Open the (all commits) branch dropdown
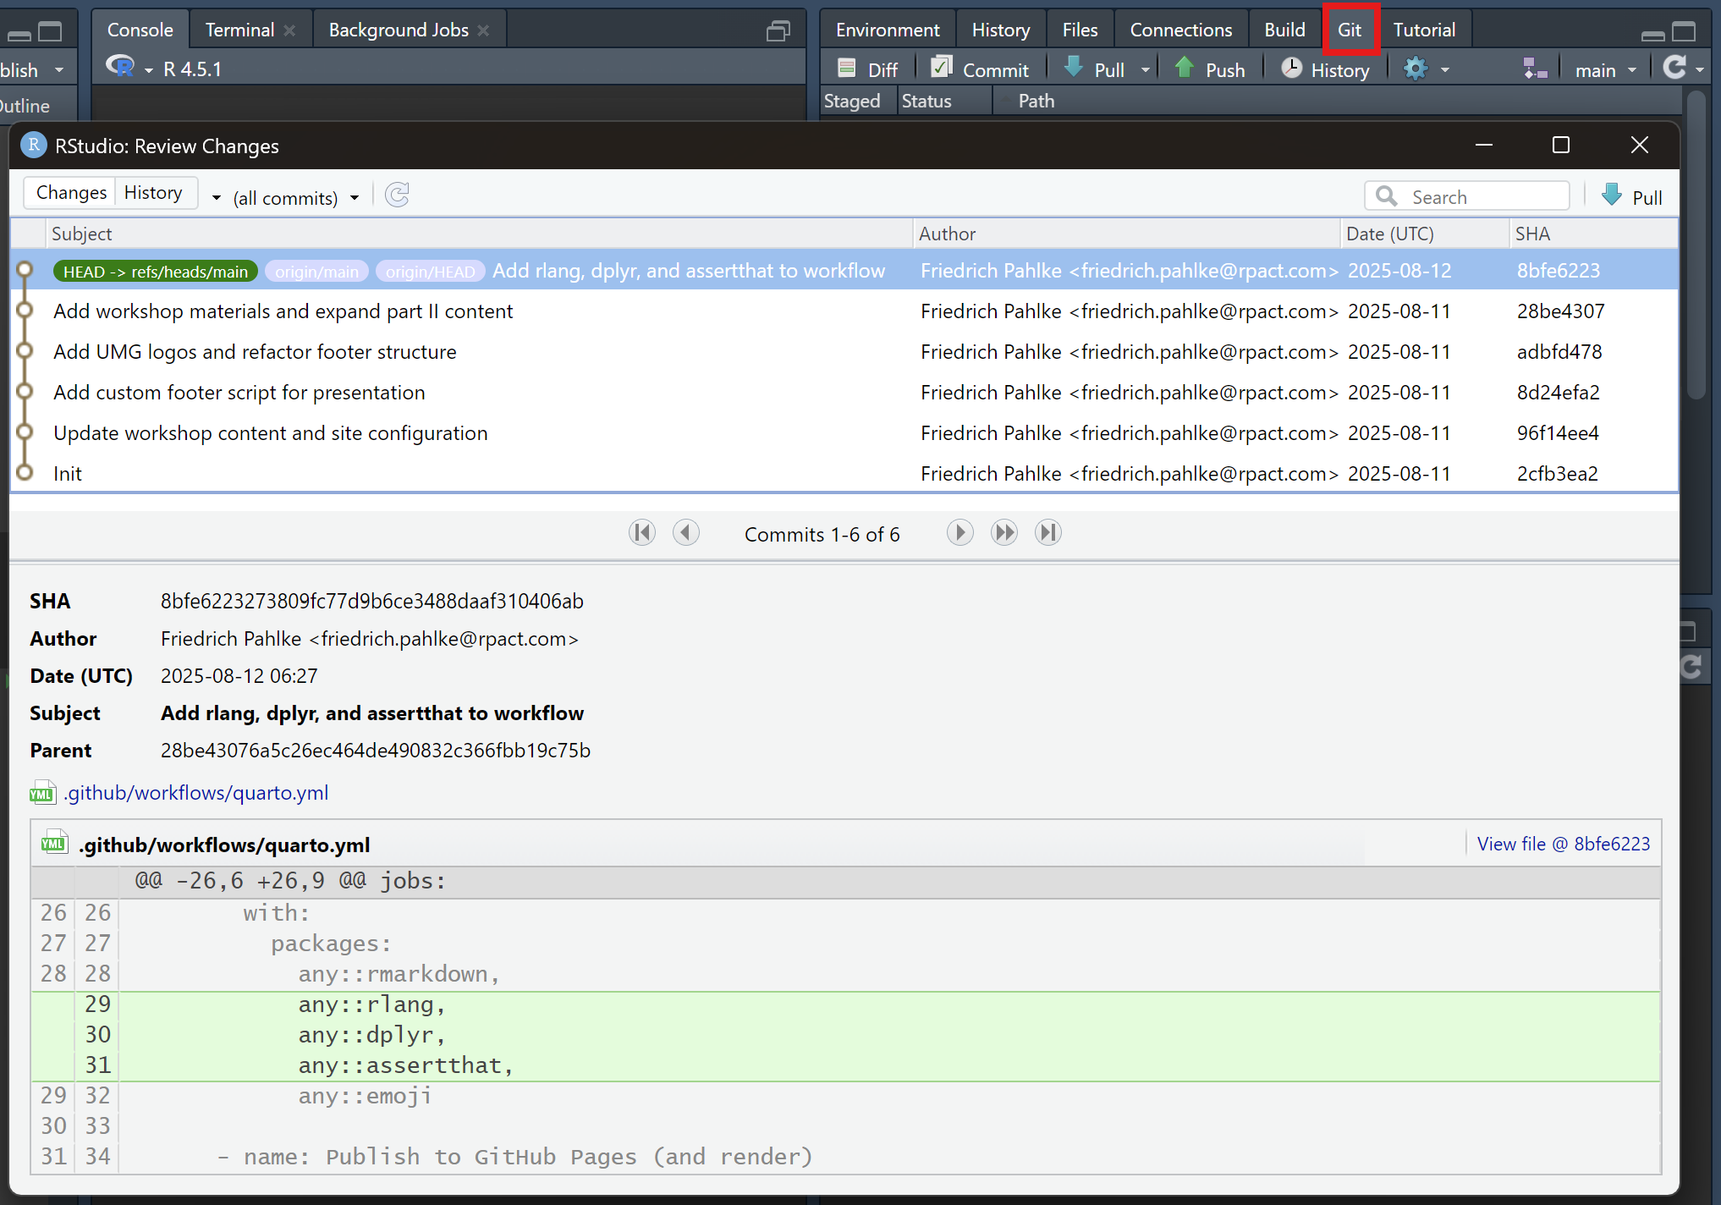Image resolution: width=1721 pixels, height=1205 pixels. [294, 198]
